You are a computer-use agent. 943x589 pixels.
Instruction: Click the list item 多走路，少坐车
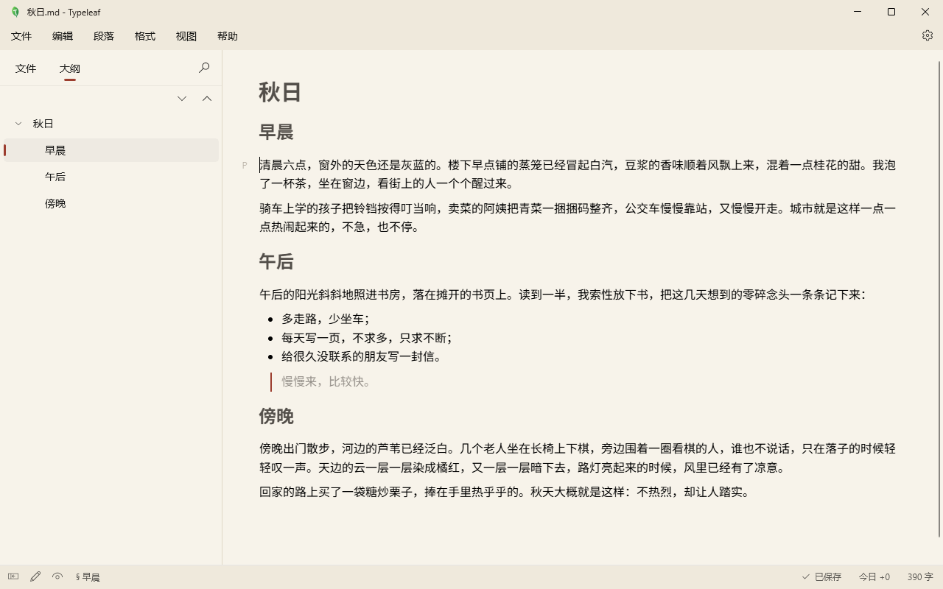click(x=326, y=319)
